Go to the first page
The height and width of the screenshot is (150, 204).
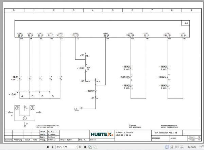pyautogui.click(x=48, y=147)
